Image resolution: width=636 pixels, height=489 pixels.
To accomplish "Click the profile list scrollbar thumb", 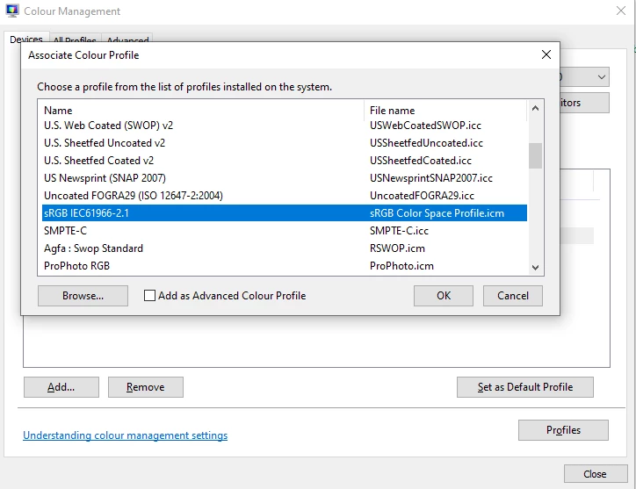I will pos(535,155).
